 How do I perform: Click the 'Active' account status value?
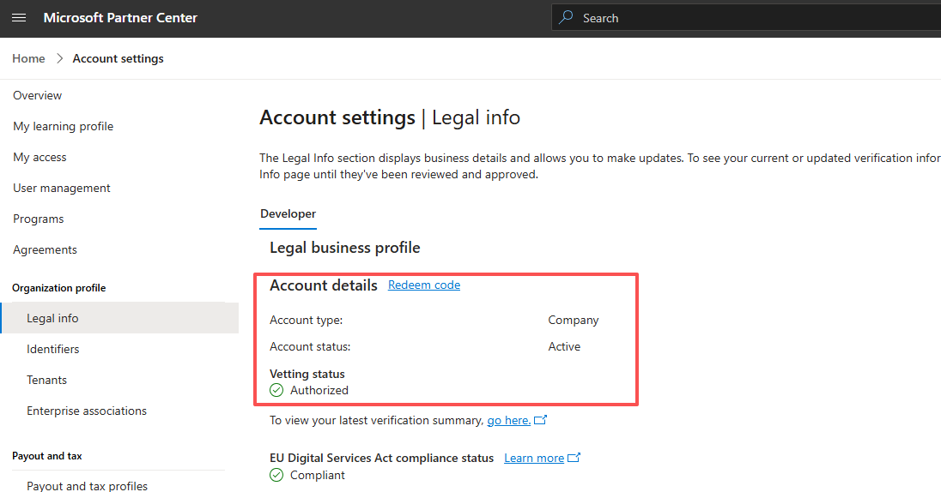(x=564, y=346)
